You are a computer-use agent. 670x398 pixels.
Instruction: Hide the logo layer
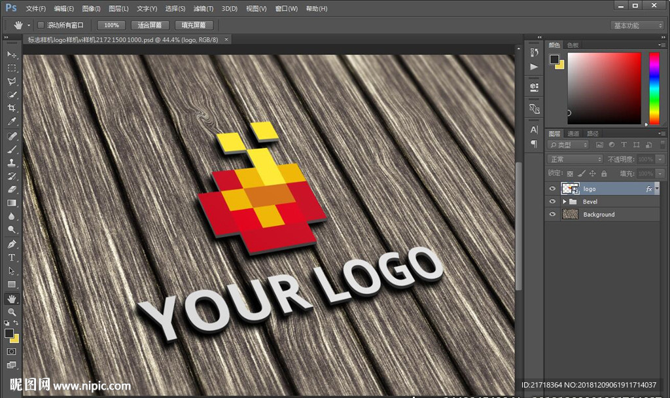coord(552,189)
